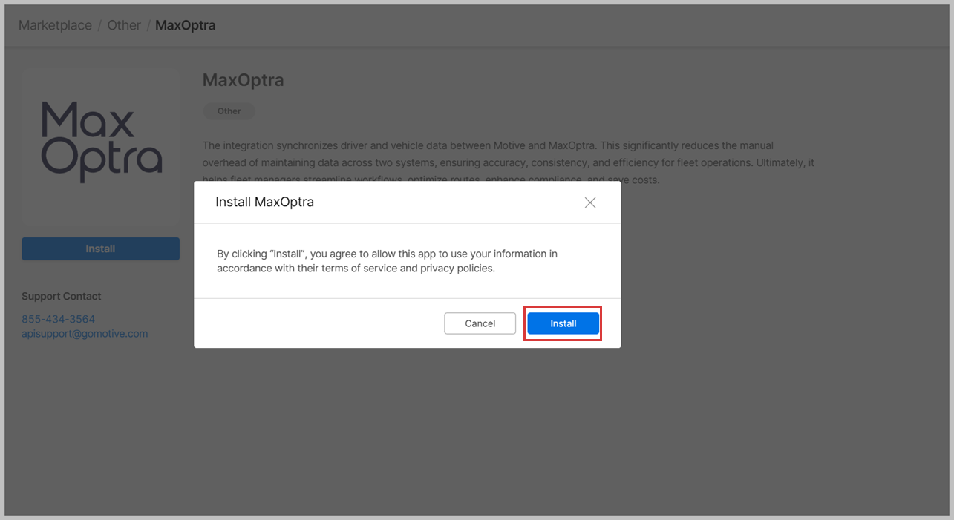Cancel the Install MaxOptra dialog
This screenshot has width=954, height=520.
[480, 323]
